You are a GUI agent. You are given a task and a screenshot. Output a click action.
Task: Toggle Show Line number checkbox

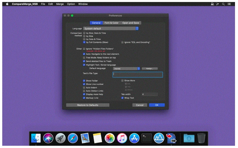[x=84, y=84]
